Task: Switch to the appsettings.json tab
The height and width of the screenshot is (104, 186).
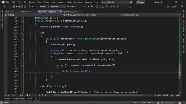Action: [69, 12]
